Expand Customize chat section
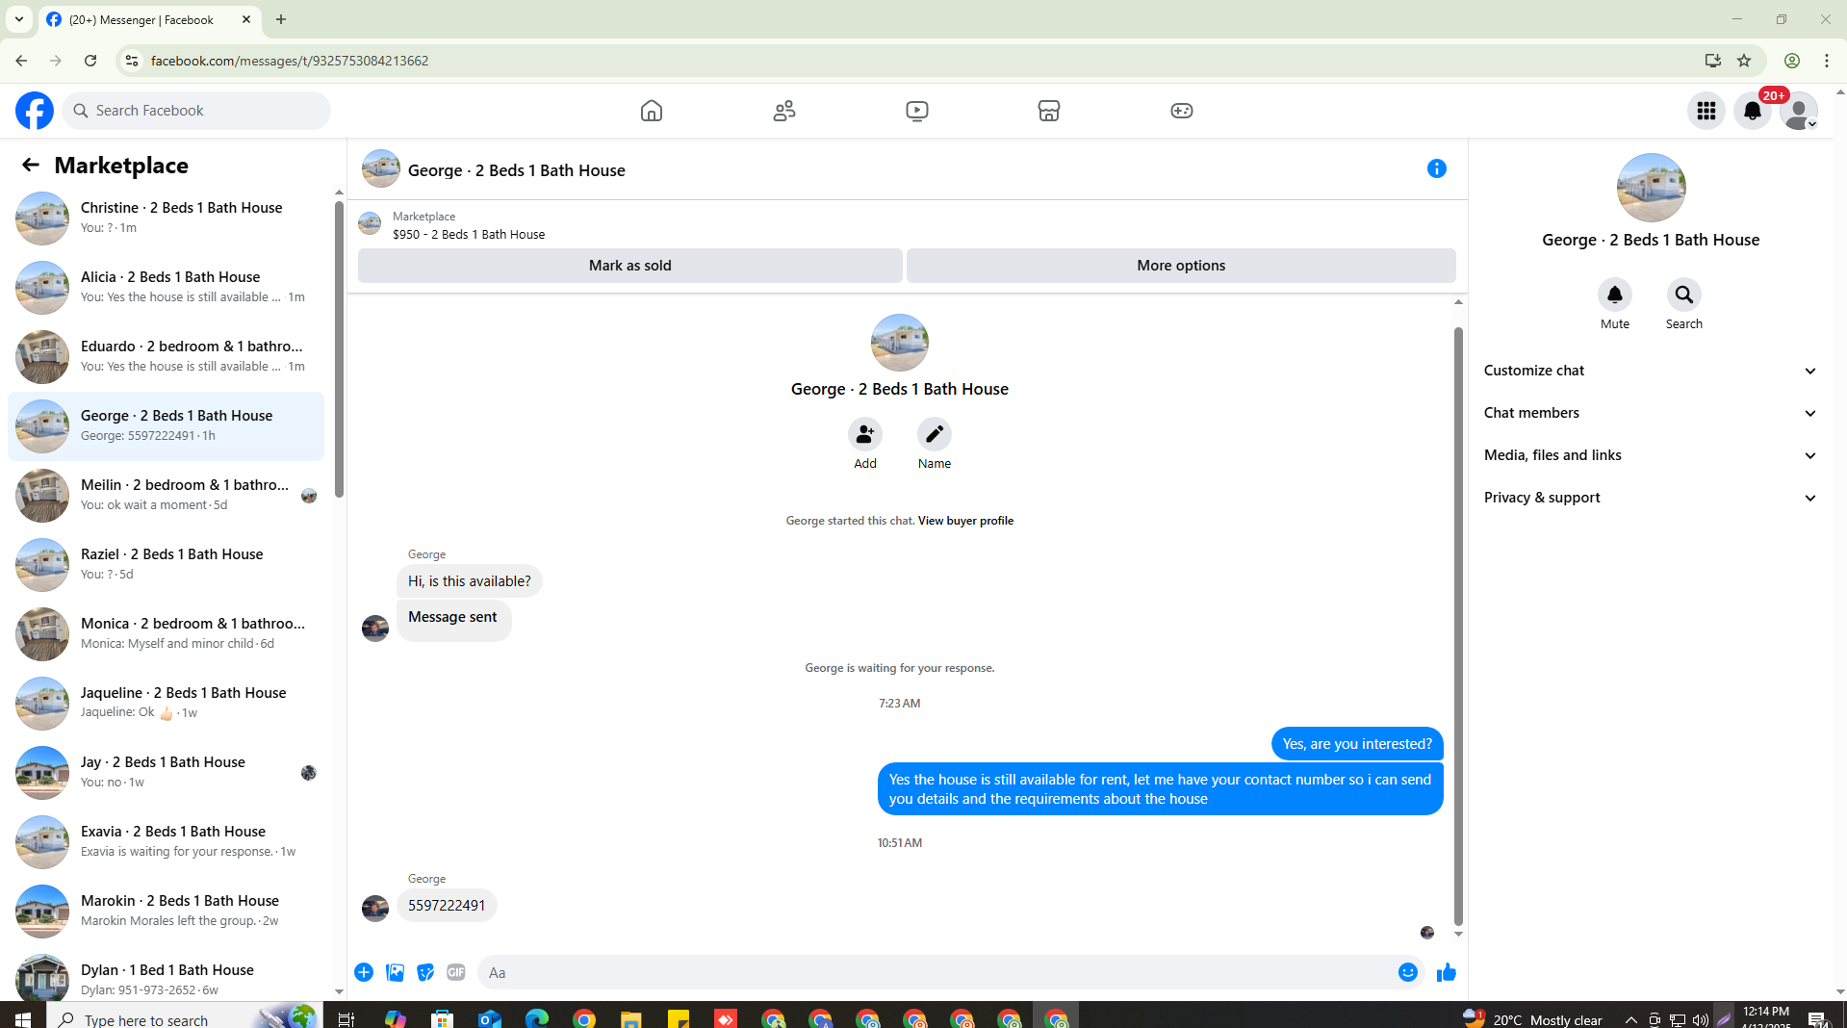The image size is (1847, 1028). point(1651,371)
